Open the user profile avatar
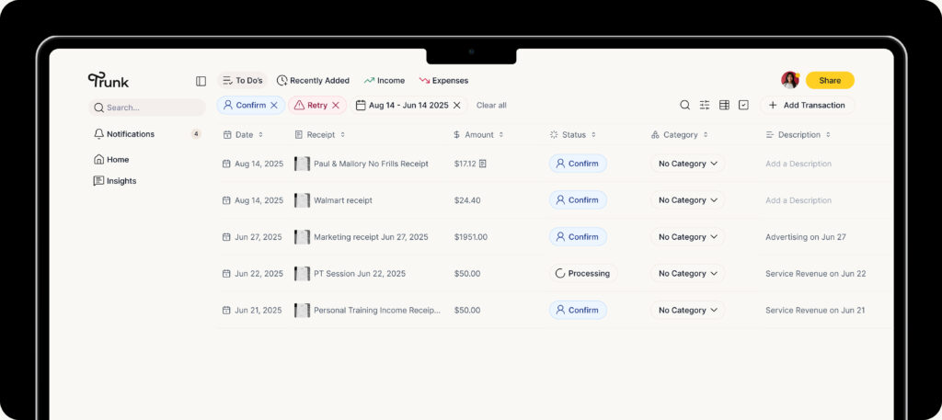The width and height of the screenshot is (942, 420). [789, 80]
